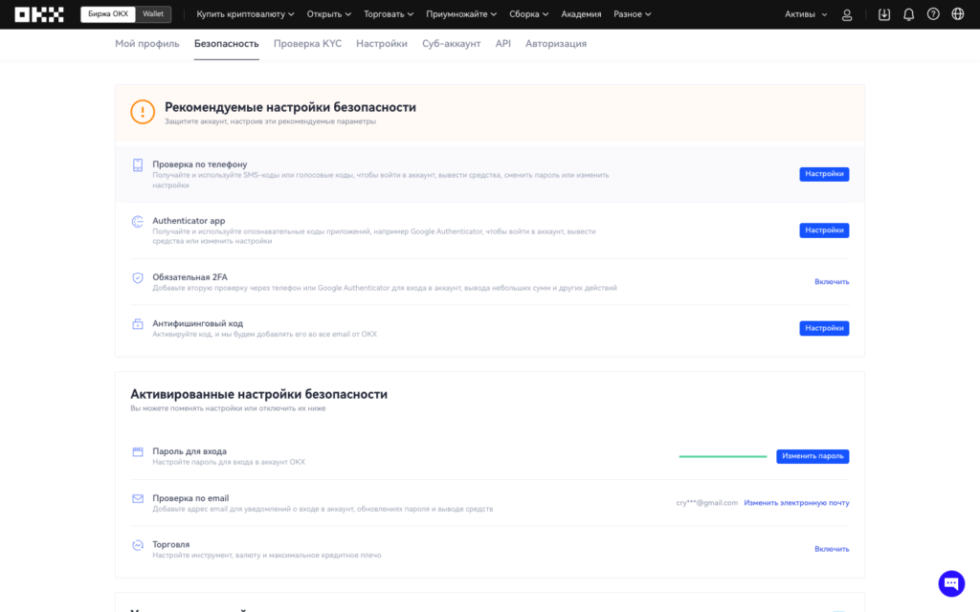This screenshot has height=612, width=980.
Task: Click the OKX logo
Action: coord(39,14)
